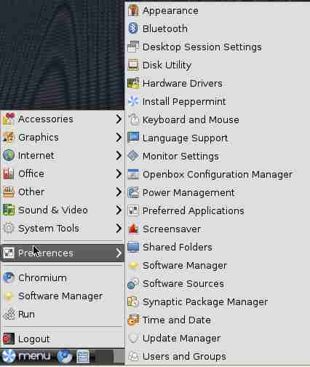Click the Preferences category icon
The height and width of the screenshot is (367, 310).
click(9, 253)
